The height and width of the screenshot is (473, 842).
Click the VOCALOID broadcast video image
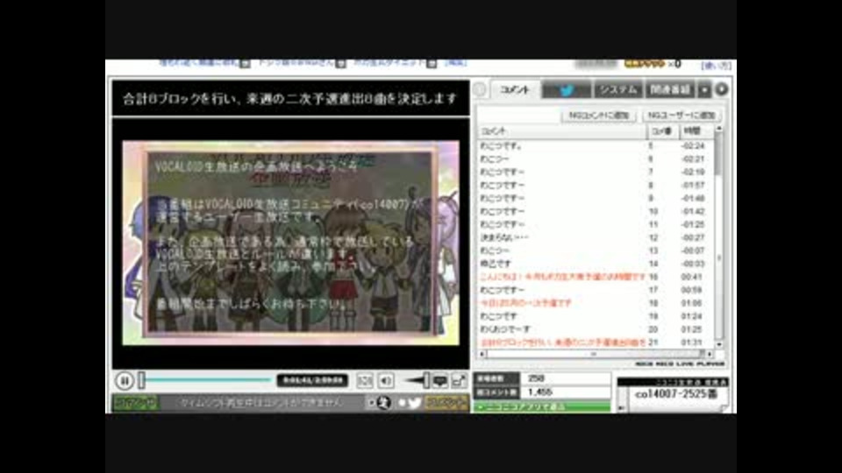(x=290, y=243)
